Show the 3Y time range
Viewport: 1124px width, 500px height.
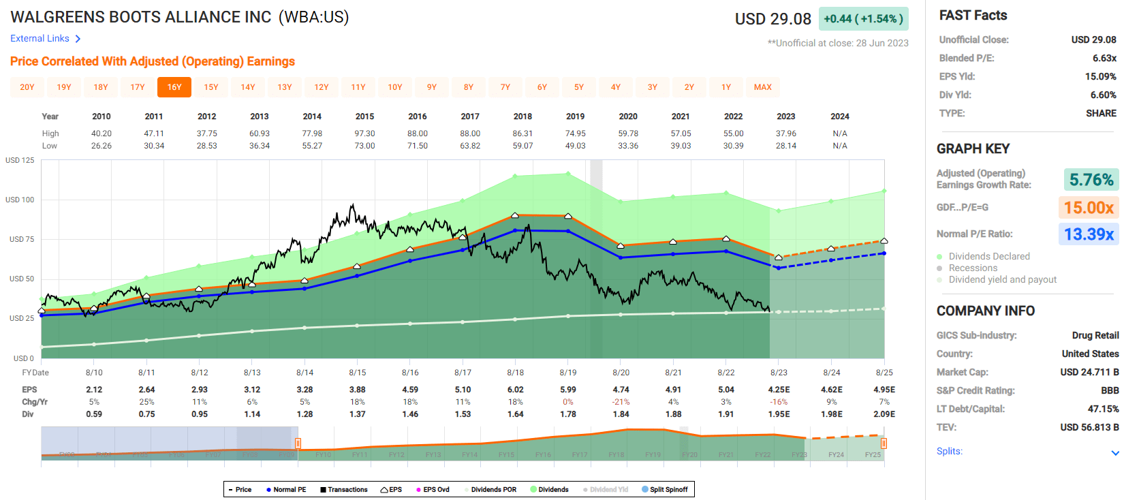[x=653, y=87]
